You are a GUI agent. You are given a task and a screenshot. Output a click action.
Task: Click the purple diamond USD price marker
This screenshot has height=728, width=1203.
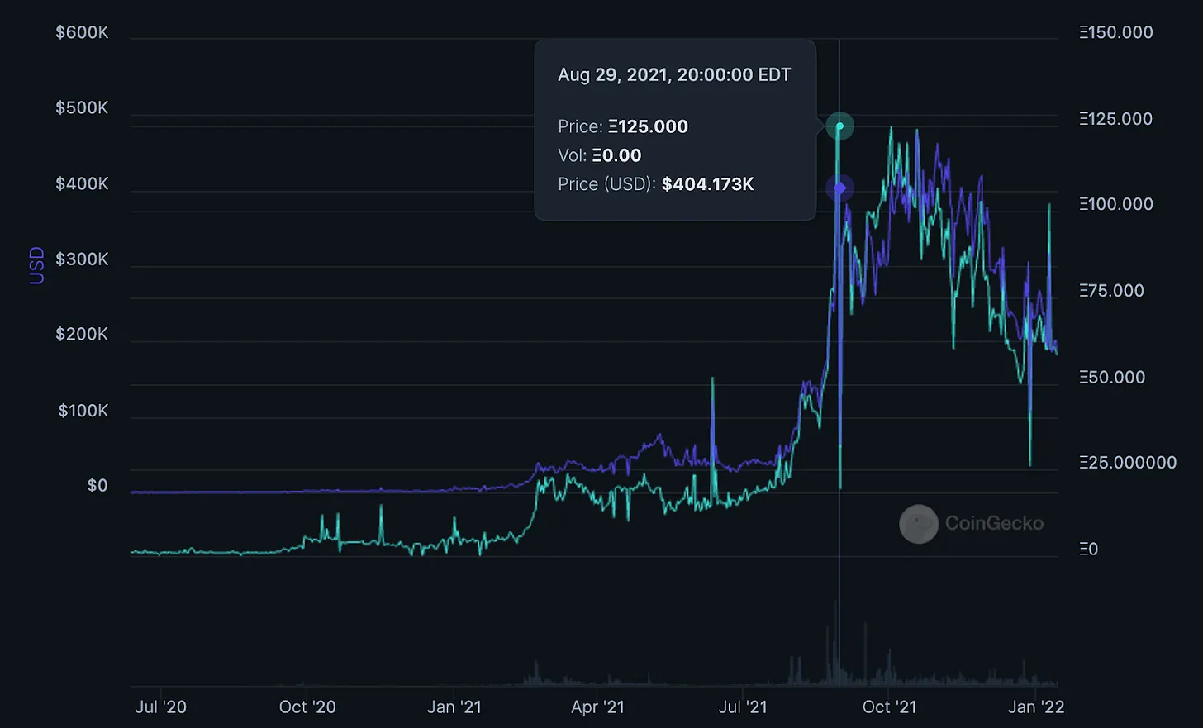coord(839,188)
